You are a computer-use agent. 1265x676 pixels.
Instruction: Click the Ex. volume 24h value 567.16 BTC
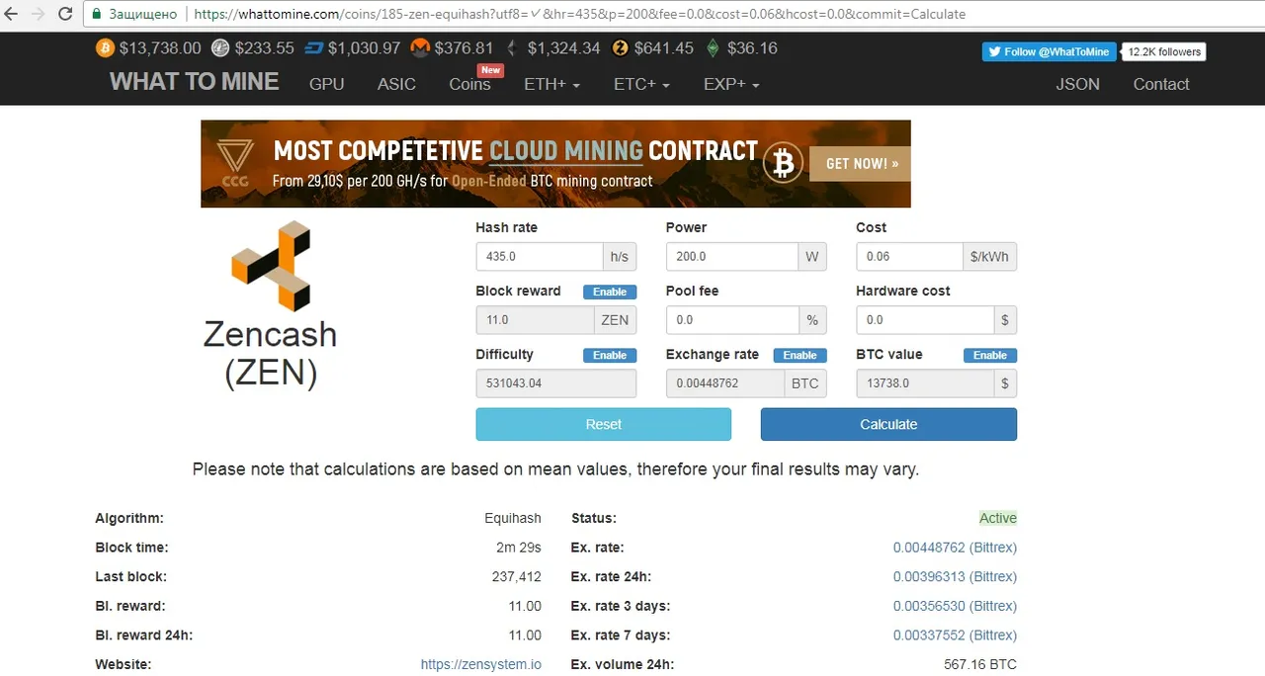(980, 664)
